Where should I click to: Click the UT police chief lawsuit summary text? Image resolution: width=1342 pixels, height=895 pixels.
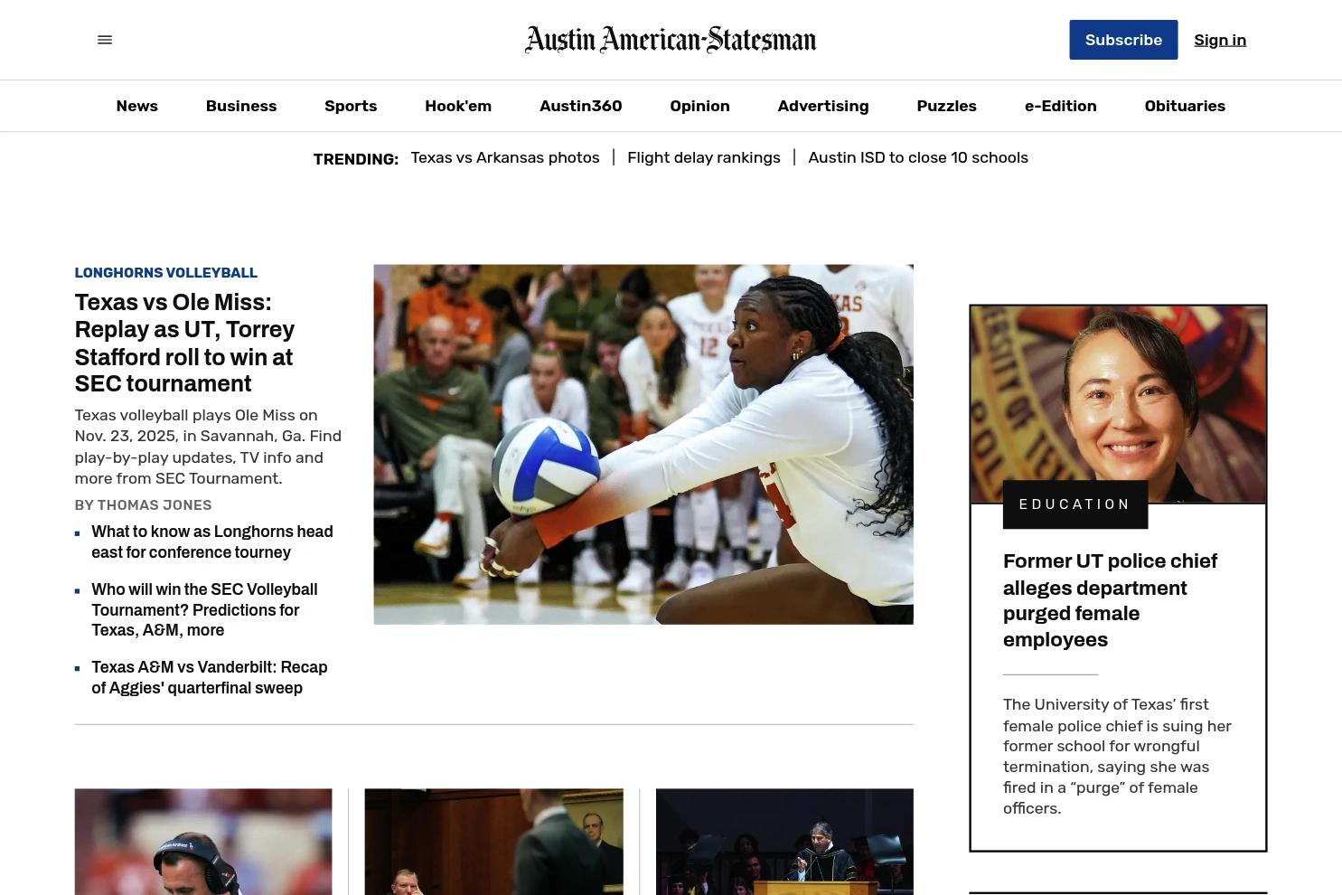1117,756
